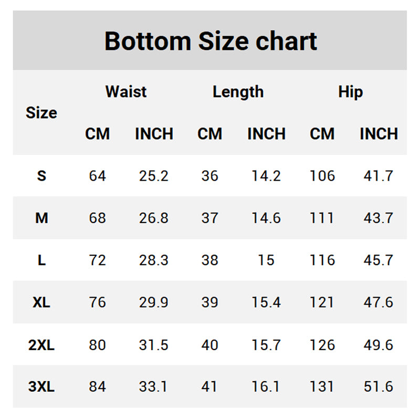Click waist inch value 26.8
The width and height of the screenshot is (420, 420).
coord(153,218)
